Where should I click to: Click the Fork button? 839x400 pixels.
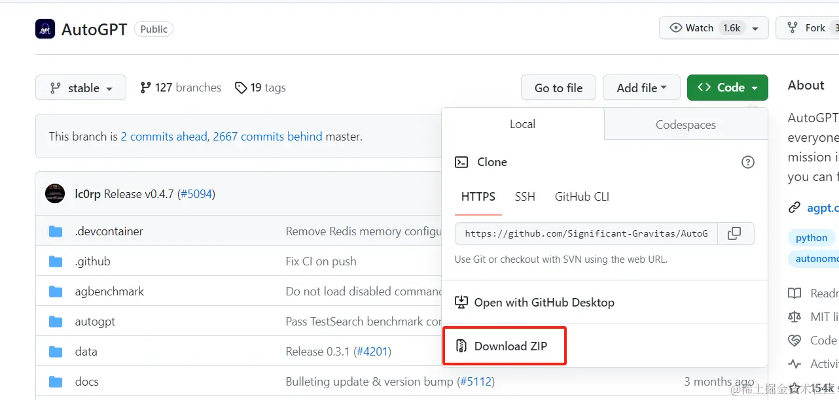[808, 28]
